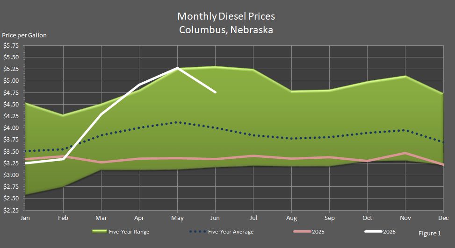Select the $2.50 y-axis label
Viewport: 455px width, 248px height.
11,198
